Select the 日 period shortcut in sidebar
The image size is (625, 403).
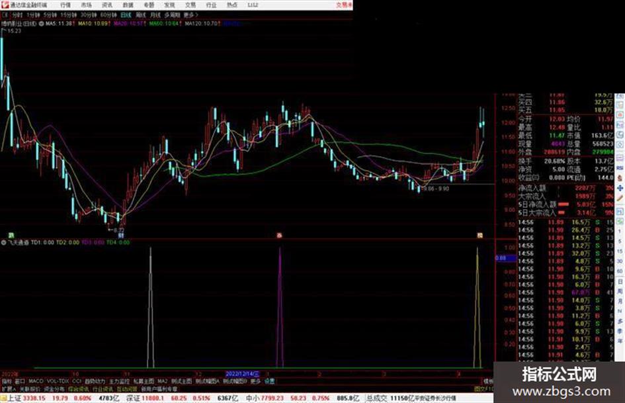(620, 281)
